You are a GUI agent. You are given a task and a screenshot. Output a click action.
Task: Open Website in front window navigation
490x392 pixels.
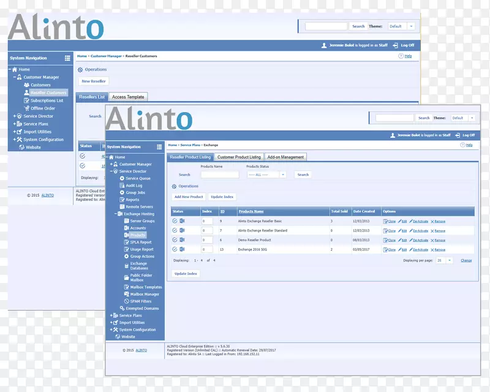[128, 337]
